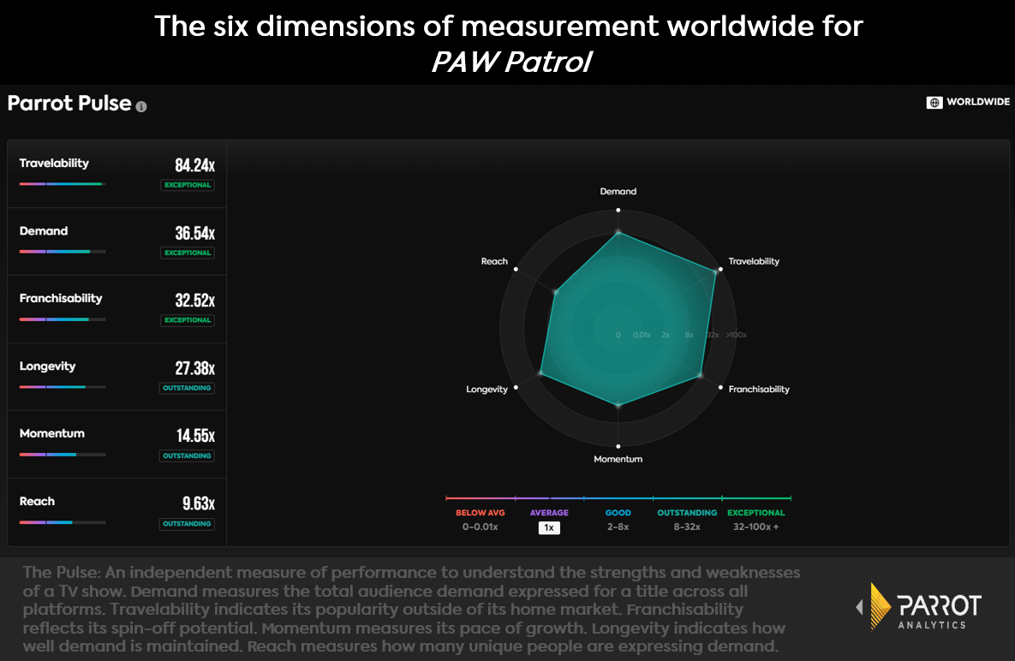Click the Exceptional badge under 36.54x
The image size is (1015, 661).
188,253
